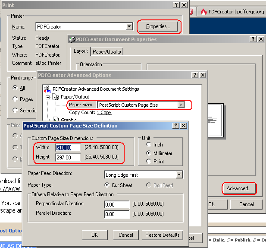Select All print range option
Viewport: 266px width, 248px height.
(x=15, y=88)
